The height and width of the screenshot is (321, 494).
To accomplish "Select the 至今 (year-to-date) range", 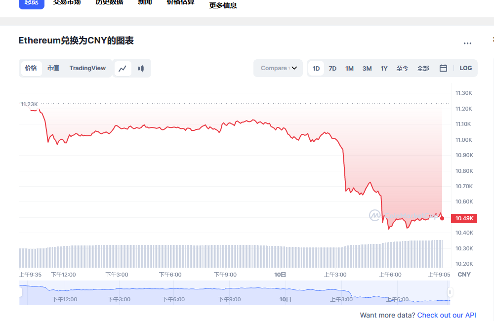I will click(402, 68).
